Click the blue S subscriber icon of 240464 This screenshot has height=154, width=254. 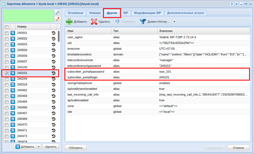(x=13, y=96)
